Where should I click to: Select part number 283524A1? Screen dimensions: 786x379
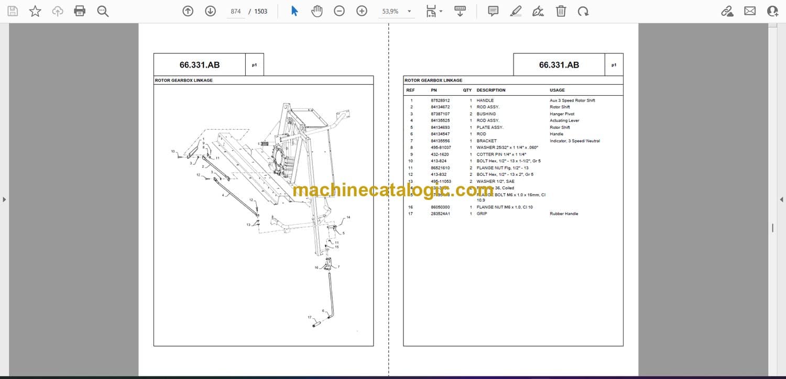tap(440, 214)
